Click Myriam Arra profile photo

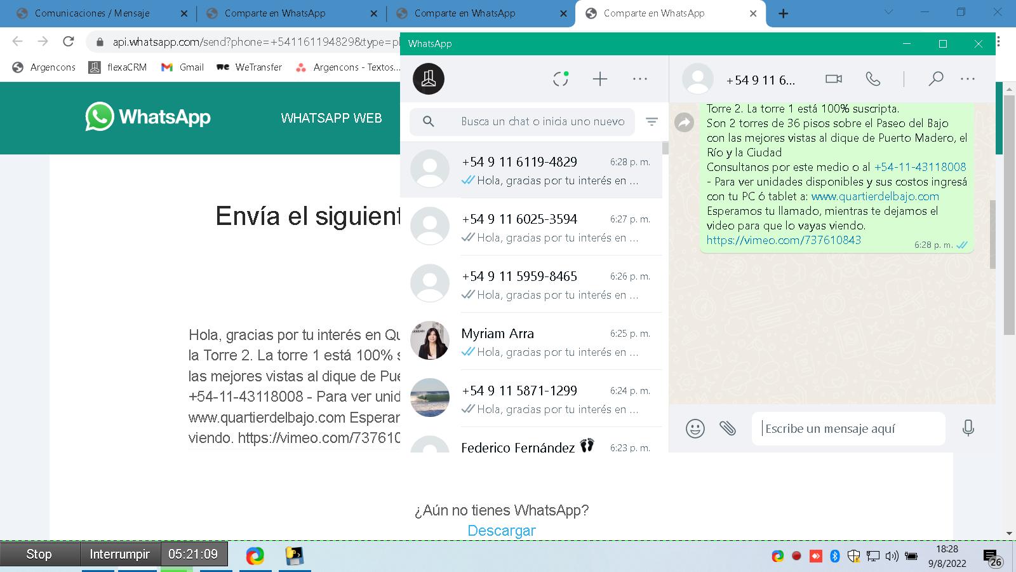[x=430, y=340]
